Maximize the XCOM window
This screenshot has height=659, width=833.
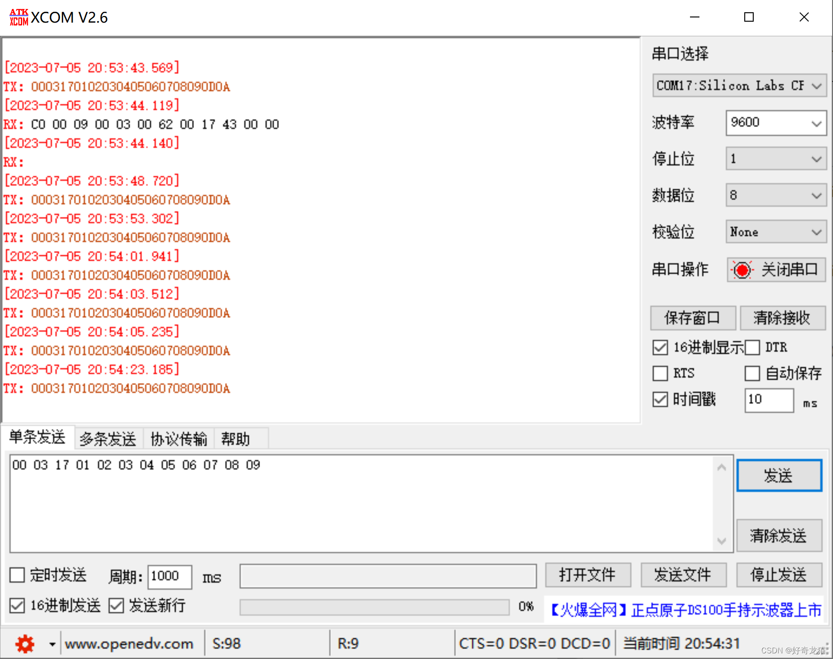[x=749, y=17]
